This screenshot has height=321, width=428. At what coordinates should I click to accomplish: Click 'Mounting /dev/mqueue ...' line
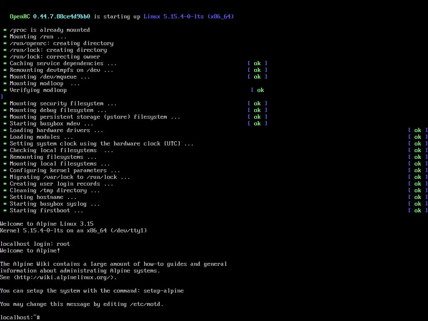pos(50,77)
